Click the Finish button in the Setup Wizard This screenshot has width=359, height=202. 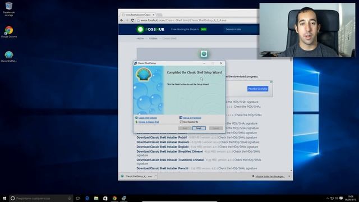(199, 128)
